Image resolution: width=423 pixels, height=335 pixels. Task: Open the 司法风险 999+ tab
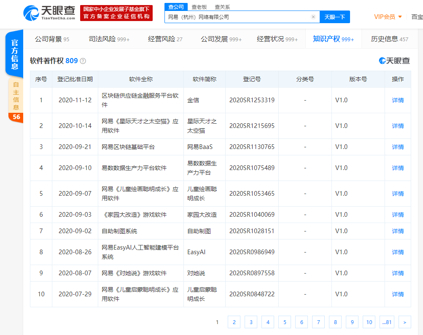tap(109, 39)
